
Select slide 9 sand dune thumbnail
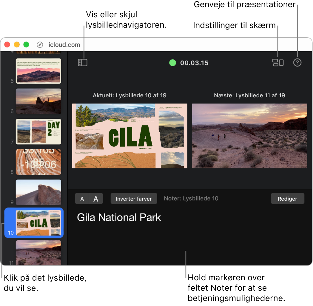tap(38, 192)
